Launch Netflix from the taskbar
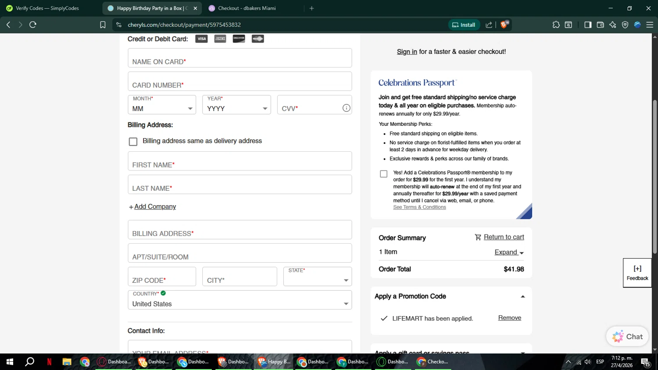The image size is (658, 370). point(49,362)
